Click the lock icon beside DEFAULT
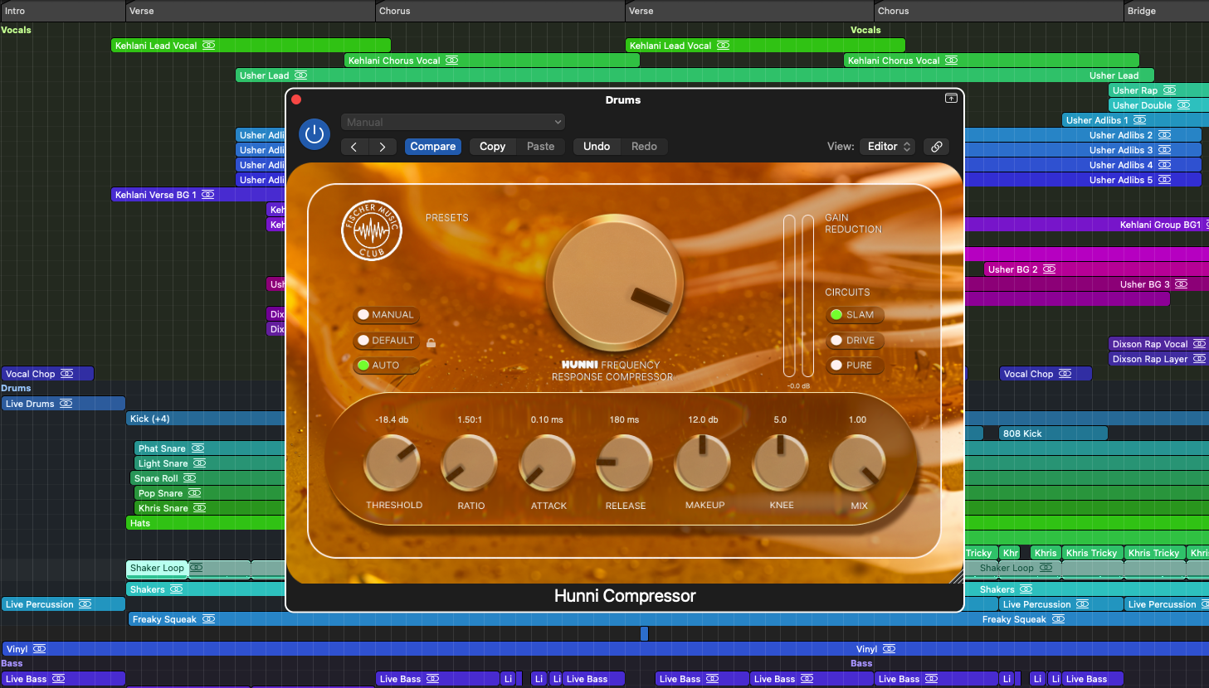1209x688 pixels. [x=431, y=342]
